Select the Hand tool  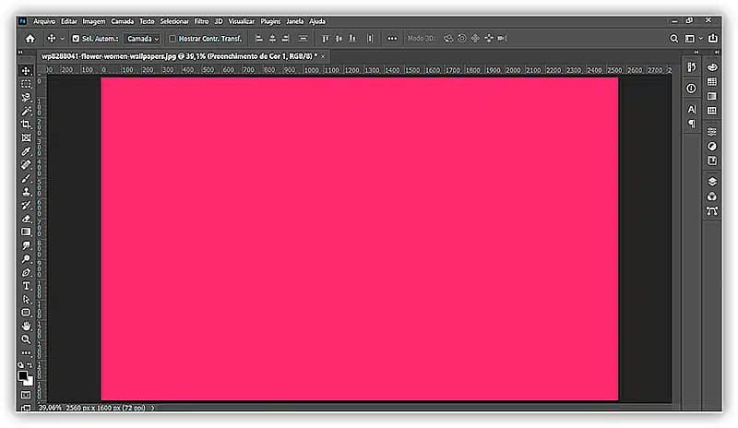pos(26,326)
